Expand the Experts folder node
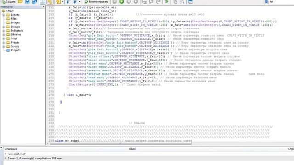 [x=4, y=15]
